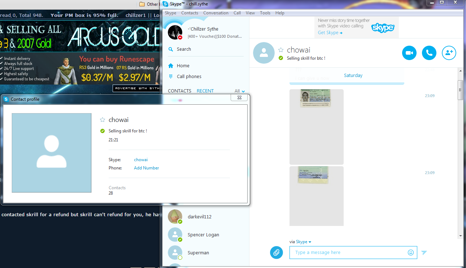466x268 pixels.
Task: Click chowai's avatar in conversation header
Action: point(264,53)
